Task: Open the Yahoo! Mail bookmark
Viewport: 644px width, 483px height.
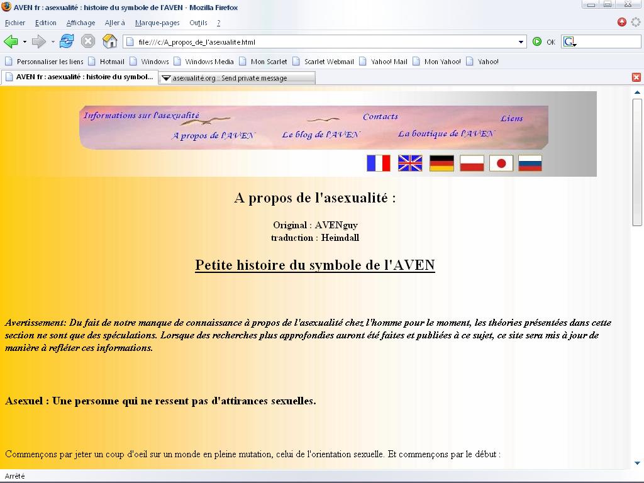Action: pos(383,62)
